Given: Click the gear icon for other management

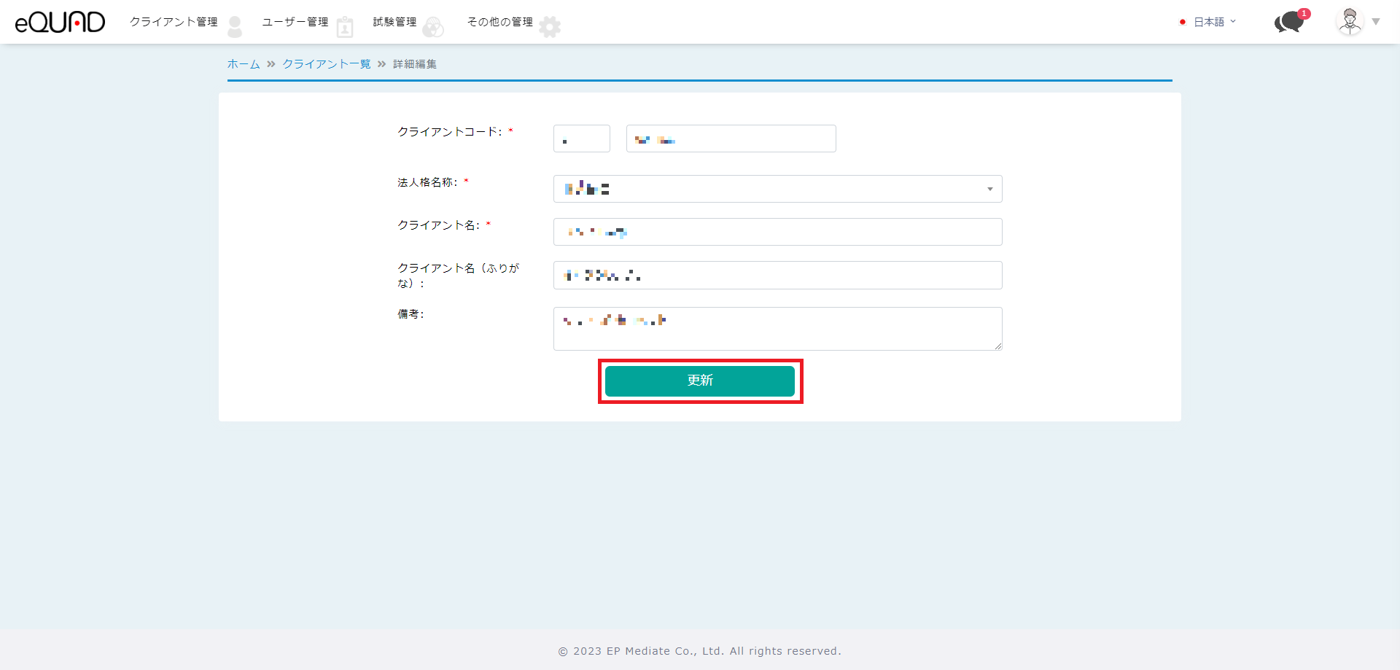Looking at the screenshot, I should point(550,27).
